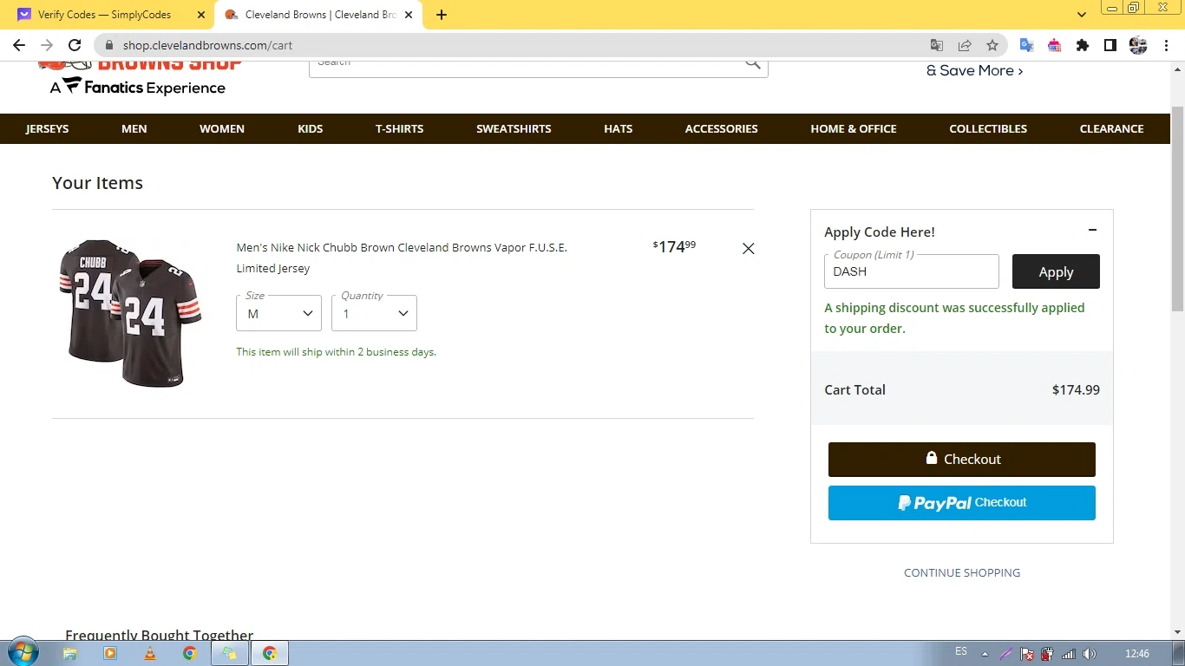The width and height of the screenshot is (1185, 666).
Task: Open the Extensions puzzle menu
Action: click(1083, 45)
